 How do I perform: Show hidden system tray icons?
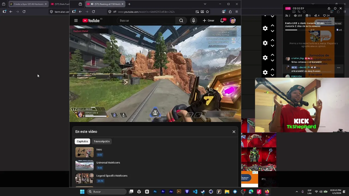tap(297, 192)
